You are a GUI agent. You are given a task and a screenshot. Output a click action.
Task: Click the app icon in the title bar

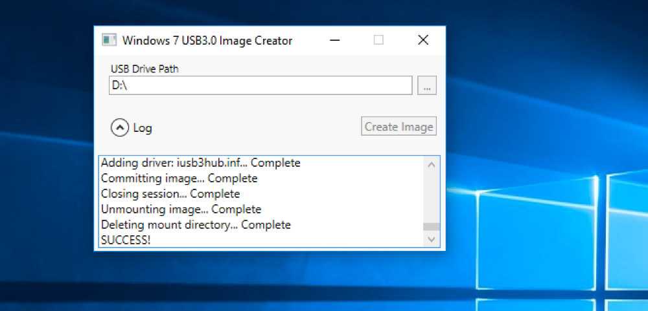coord(108,40)
